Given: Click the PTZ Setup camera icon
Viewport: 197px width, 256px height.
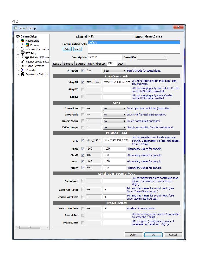Looking at the screenshot, I should pyautogui.click(x=22, y=53).
